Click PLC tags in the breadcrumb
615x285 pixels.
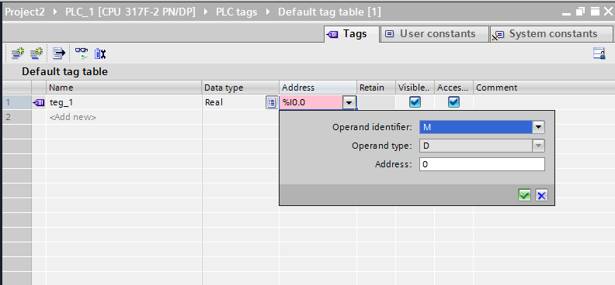click(x=237, y=12)
